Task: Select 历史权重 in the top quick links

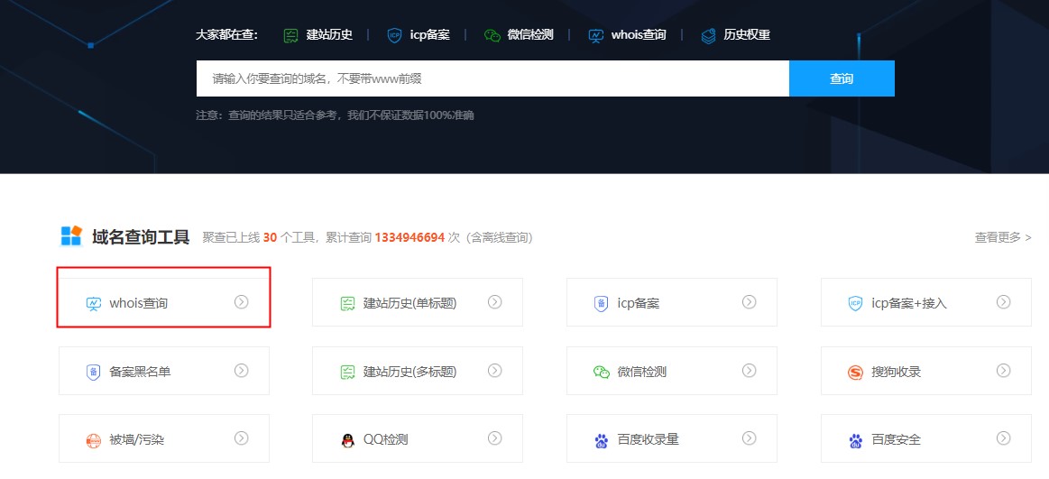Action: [x=736, y=35]
